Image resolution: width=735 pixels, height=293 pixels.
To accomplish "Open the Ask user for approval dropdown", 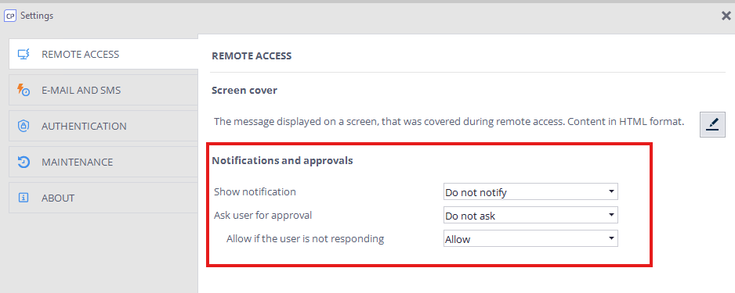I will [x=530, y=215].
